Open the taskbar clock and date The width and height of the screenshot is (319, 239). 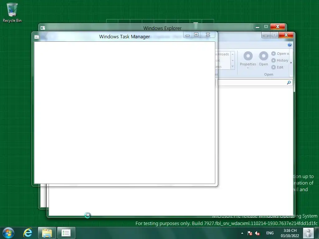pos(290,233)
